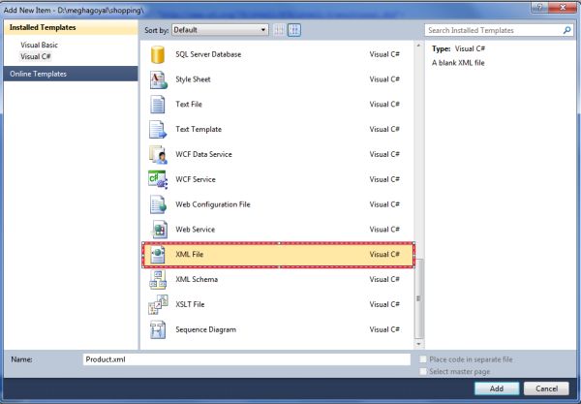Enable Place code in separate file

(x=423, y=359)
